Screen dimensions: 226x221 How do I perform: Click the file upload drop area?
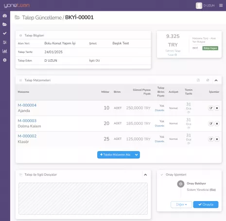pyautogui.click(x=83, y=199)
